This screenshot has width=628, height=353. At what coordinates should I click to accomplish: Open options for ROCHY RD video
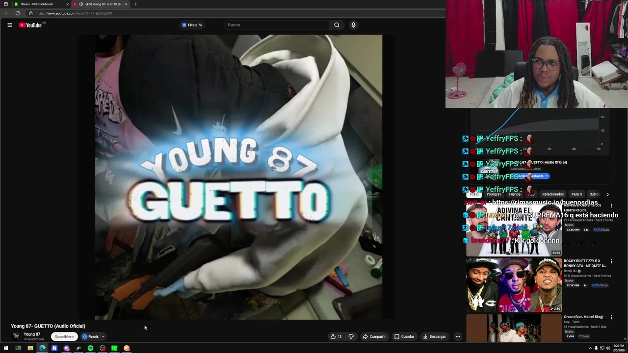coord(611,261)
